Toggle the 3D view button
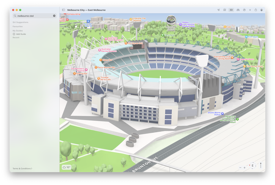This screenshot has height=185, width=275. [x=231, y=10]
